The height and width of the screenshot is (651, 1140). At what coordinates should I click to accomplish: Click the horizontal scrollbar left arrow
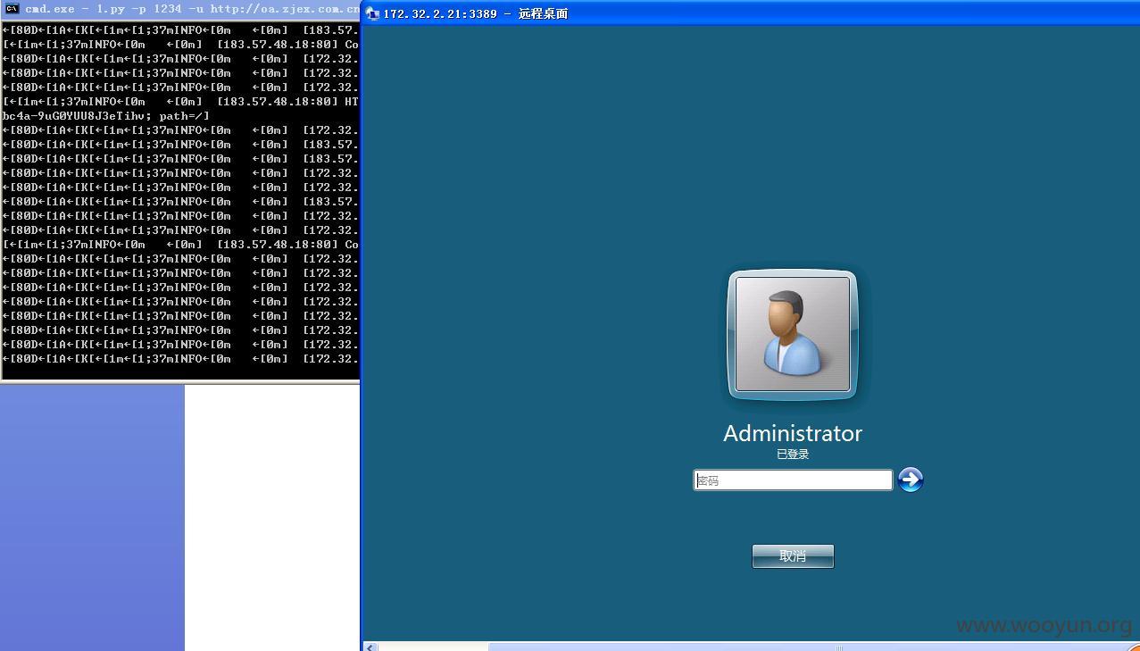click(370, 647)
